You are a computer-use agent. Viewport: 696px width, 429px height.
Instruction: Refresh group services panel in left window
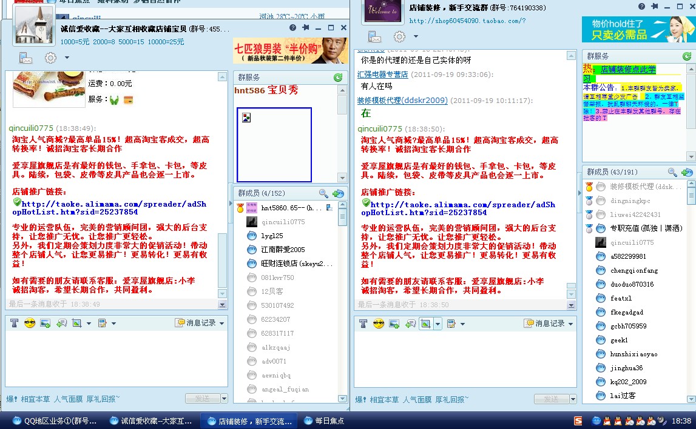click(x=338, y=78)
